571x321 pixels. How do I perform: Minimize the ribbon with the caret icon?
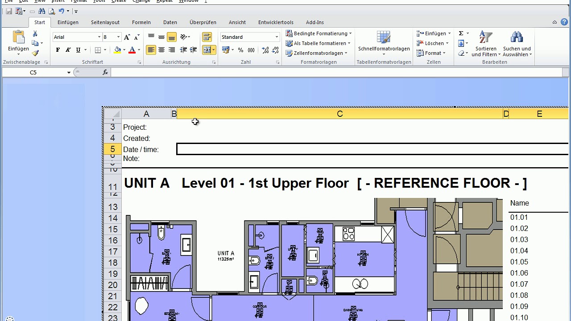pyautogui.click(x=554, y=22)
